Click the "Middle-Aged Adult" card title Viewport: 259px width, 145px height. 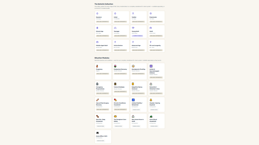[x=102, y=45]
